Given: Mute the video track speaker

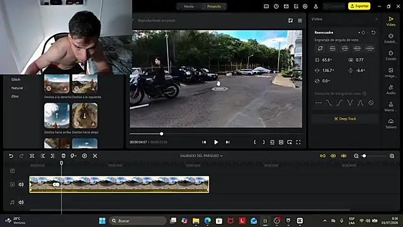Looking at the screenshot, I should [21, 184].
